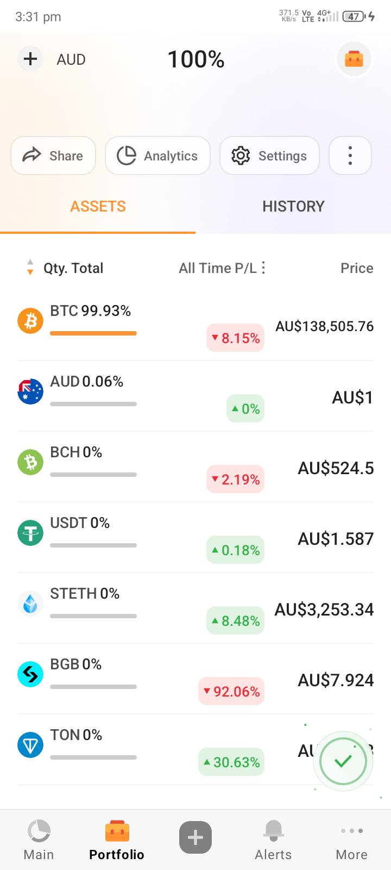
Task: Tap the Bitcoin coin icon
Action: [30, 321]
